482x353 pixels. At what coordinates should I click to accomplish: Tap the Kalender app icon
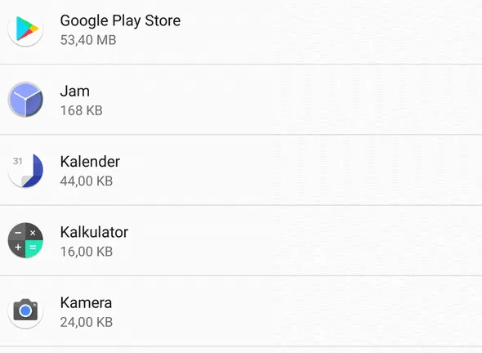(x=25, y=170)
